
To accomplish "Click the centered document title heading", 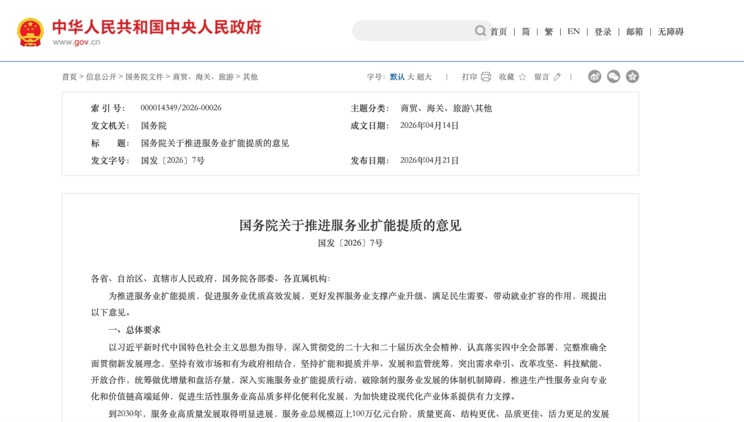I will 350,225.
